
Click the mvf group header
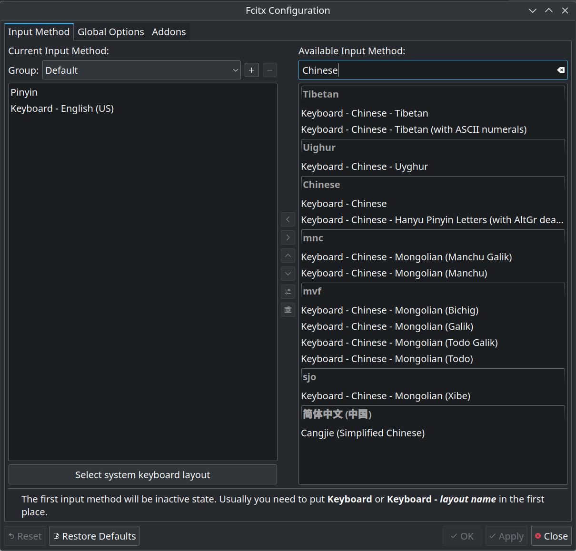pyautogui.click(x=433, y=291)
